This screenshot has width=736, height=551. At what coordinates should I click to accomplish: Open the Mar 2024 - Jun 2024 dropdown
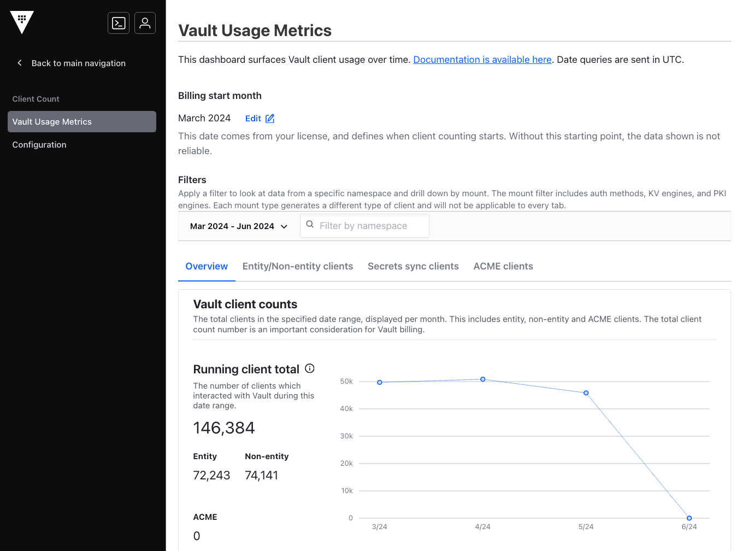click(239, 226)
